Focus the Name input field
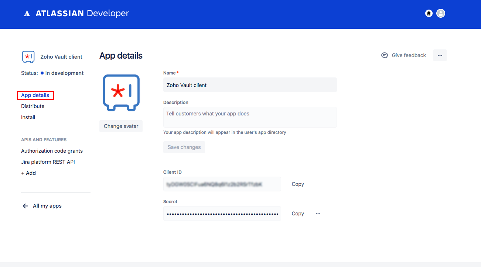 click(x=250, y=85)
